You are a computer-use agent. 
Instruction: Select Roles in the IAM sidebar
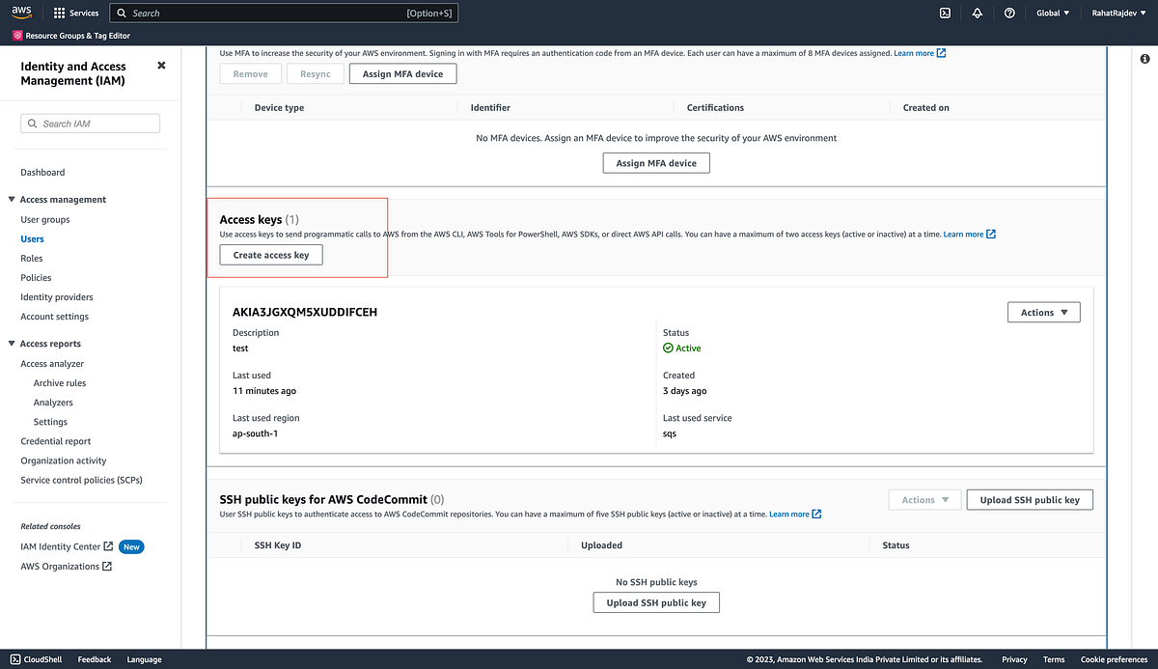(x=31, y=258)
